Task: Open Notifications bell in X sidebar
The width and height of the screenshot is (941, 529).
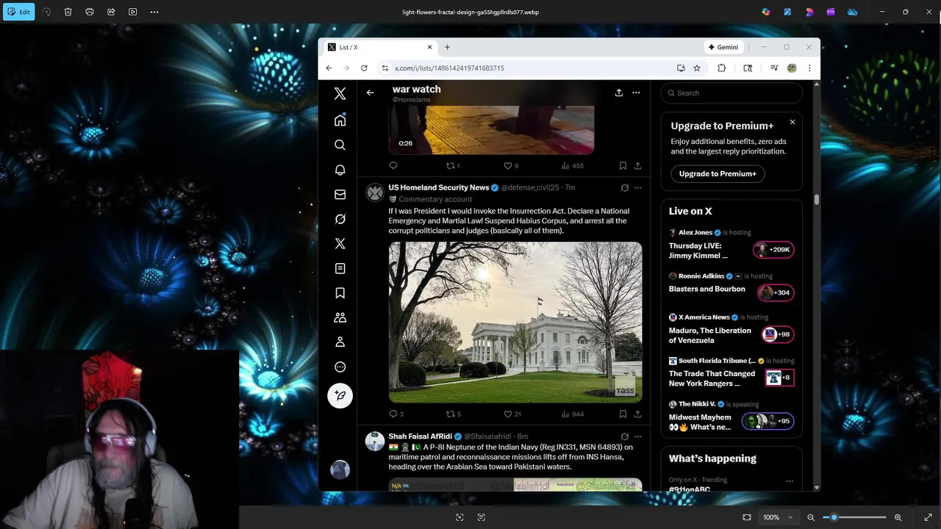Action: click(x=340, y=170)
